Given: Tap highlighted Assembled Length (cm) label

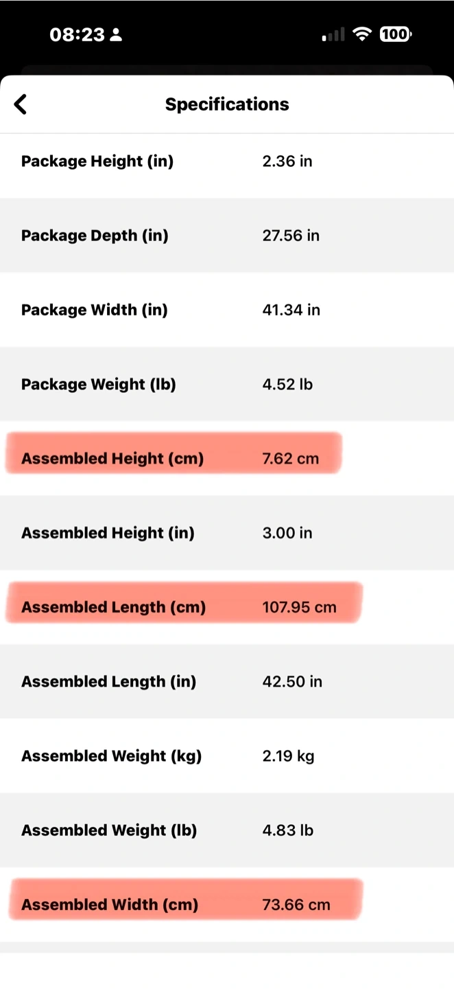Looking at the screenshot, I should click(113, 607).
